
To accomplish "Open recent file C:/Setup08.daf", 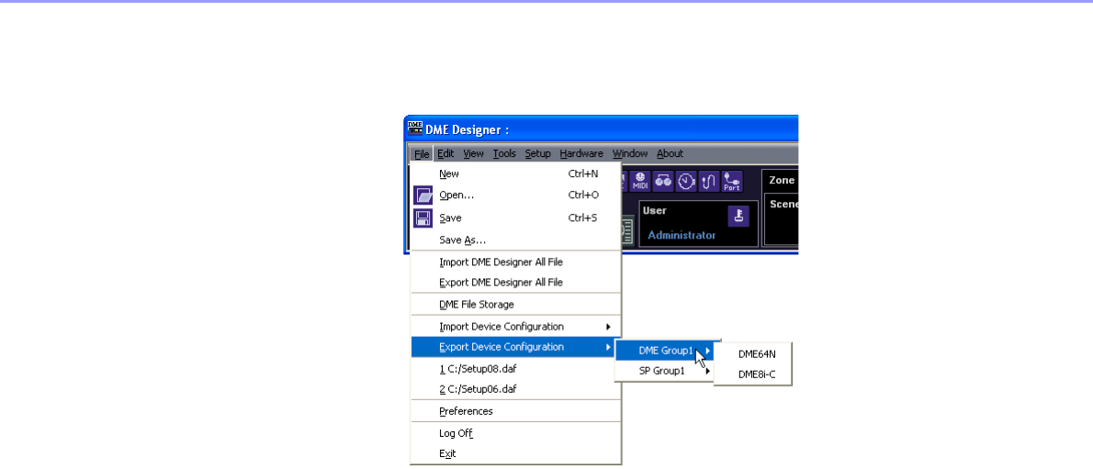I will click(516, 369).
